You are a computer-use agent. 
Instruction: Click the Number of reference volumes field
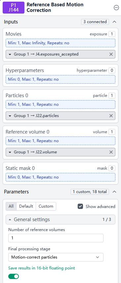[x=56, y=238]
